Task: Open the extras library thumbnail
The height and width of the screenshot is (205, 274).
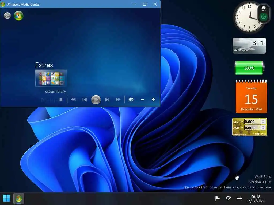Action: [x=51, y=78]
